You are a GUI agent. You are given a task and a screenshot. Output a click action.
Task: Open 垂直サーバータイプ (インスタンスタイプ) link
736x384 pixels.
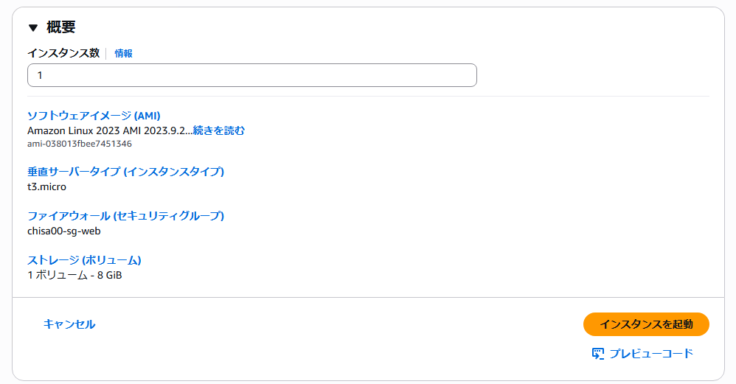point(125,172)
